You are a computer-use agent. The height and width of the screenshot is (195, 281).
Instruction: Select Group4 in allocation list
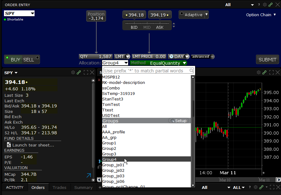146,159
